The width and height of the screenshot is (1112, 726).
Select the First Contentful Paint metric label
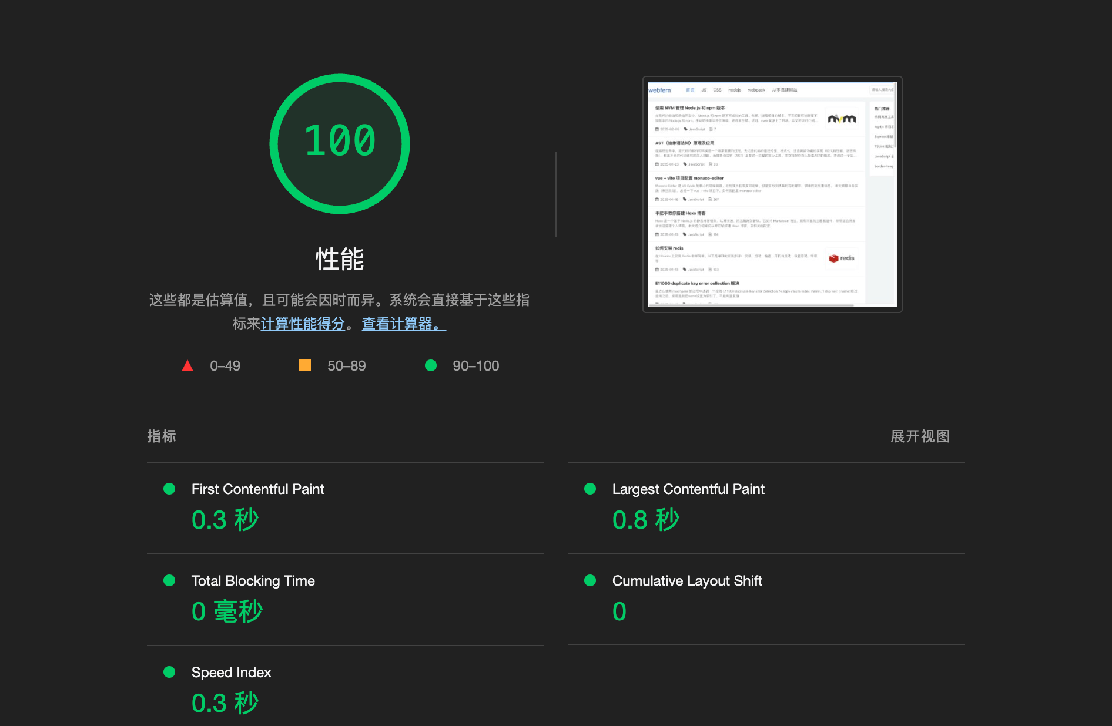(x=258, y=489)
